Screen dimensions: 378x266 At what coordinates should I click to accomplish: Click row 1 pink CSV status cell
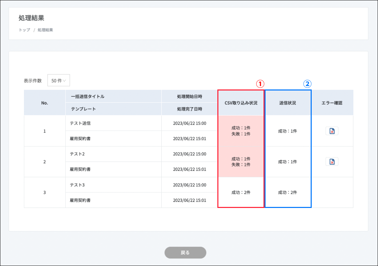click(241, 131)
